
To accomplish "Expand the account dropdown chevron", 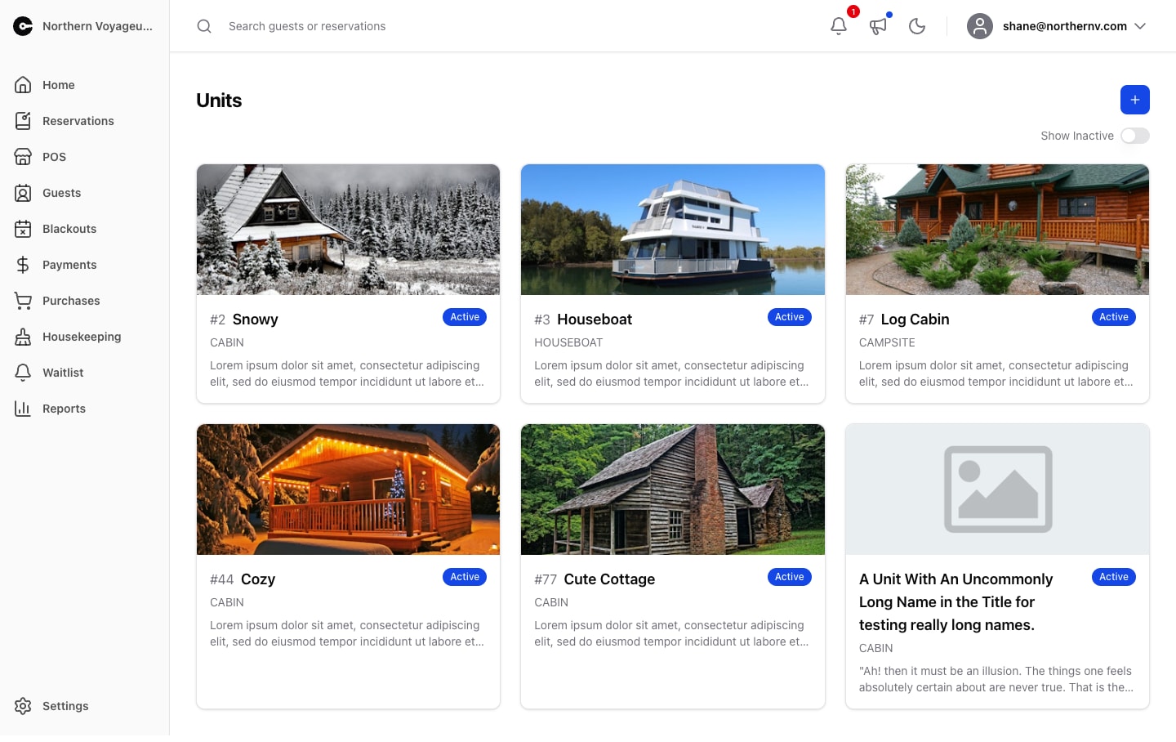I will tap(1140, 26).
